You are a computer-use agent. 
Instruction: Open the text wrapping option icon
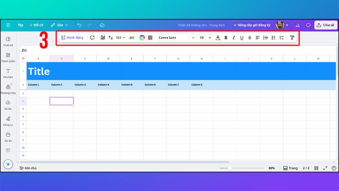265,38
